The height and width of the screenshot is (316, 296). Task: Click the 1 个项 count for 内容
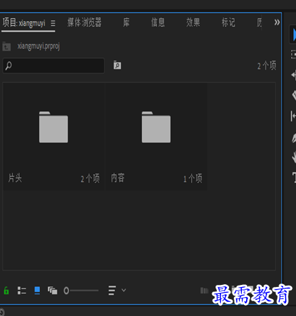(x=193, y=179)
